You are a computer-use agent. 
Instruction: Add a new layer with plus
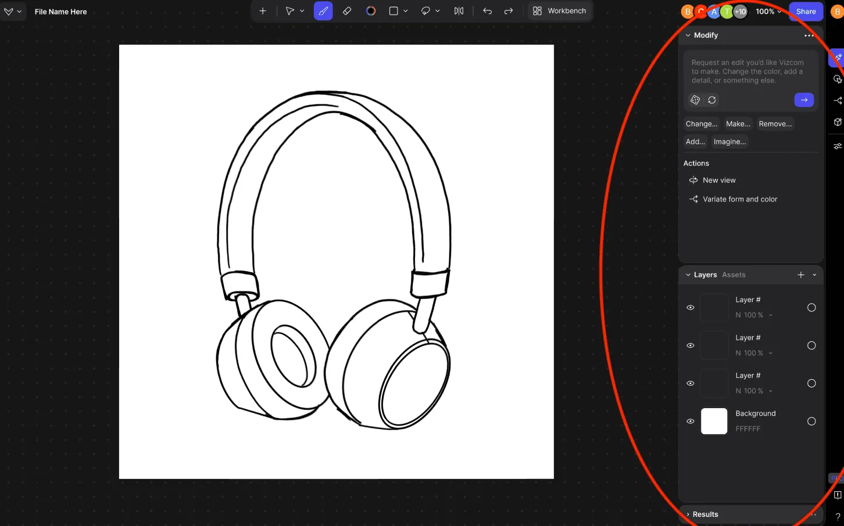[x=801, y=275]
